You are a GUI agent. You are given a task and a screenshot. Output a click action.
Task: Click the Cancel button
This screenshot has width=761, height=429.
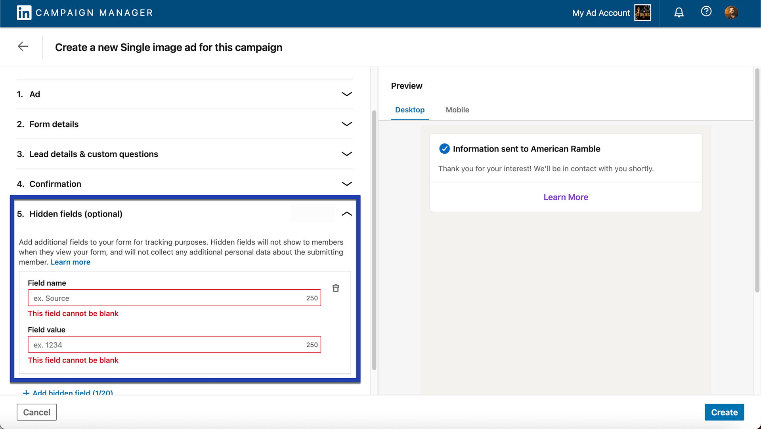37,412
